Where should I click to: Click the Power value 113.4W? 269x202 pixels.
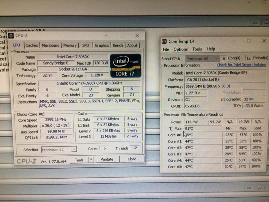coord(196,122)
